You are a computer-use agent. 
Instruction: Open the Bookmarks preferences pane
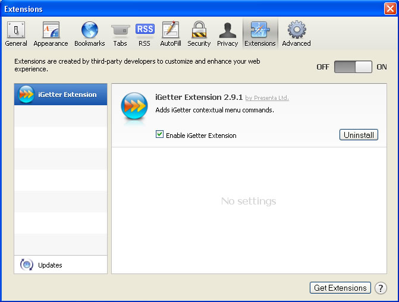pos(90,34)
